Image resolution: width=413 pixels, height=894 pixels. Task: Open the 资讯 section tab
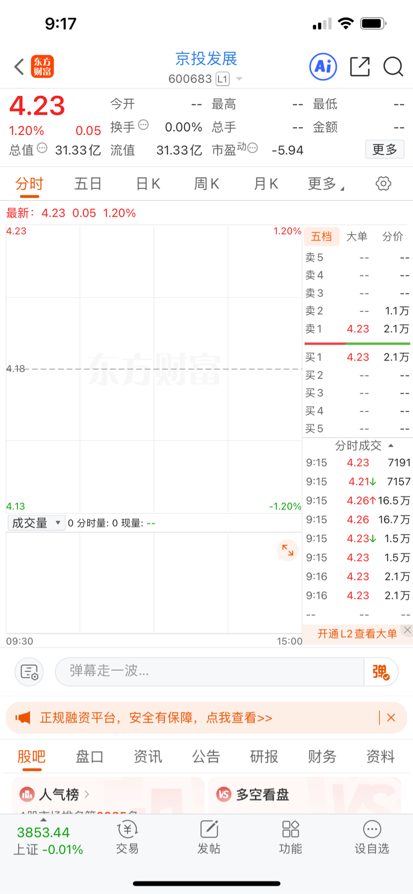148,757
